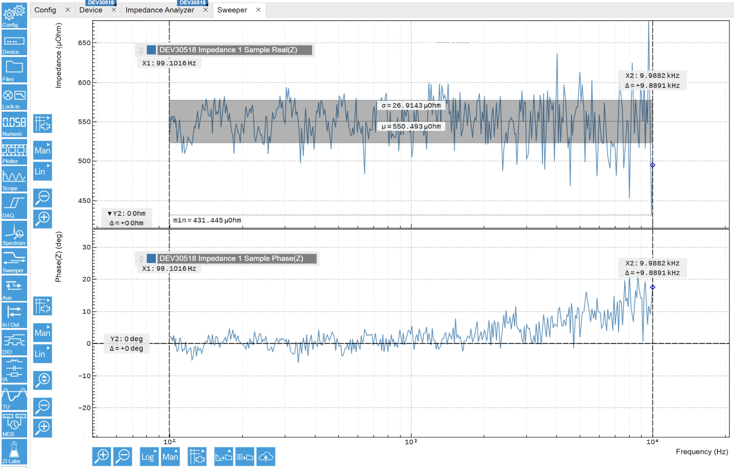Open the Lock-in sidebar tool
Viewport: 734px width, 469px height.
click(x=14, y=97)
